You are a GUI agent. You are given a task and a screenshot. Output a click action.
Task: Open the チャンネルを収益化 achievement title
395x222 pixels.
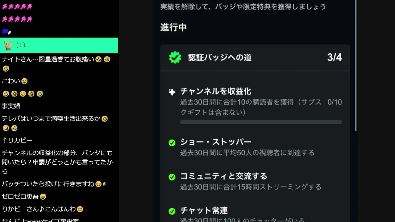pyautogui.click(x=216, y=91)
